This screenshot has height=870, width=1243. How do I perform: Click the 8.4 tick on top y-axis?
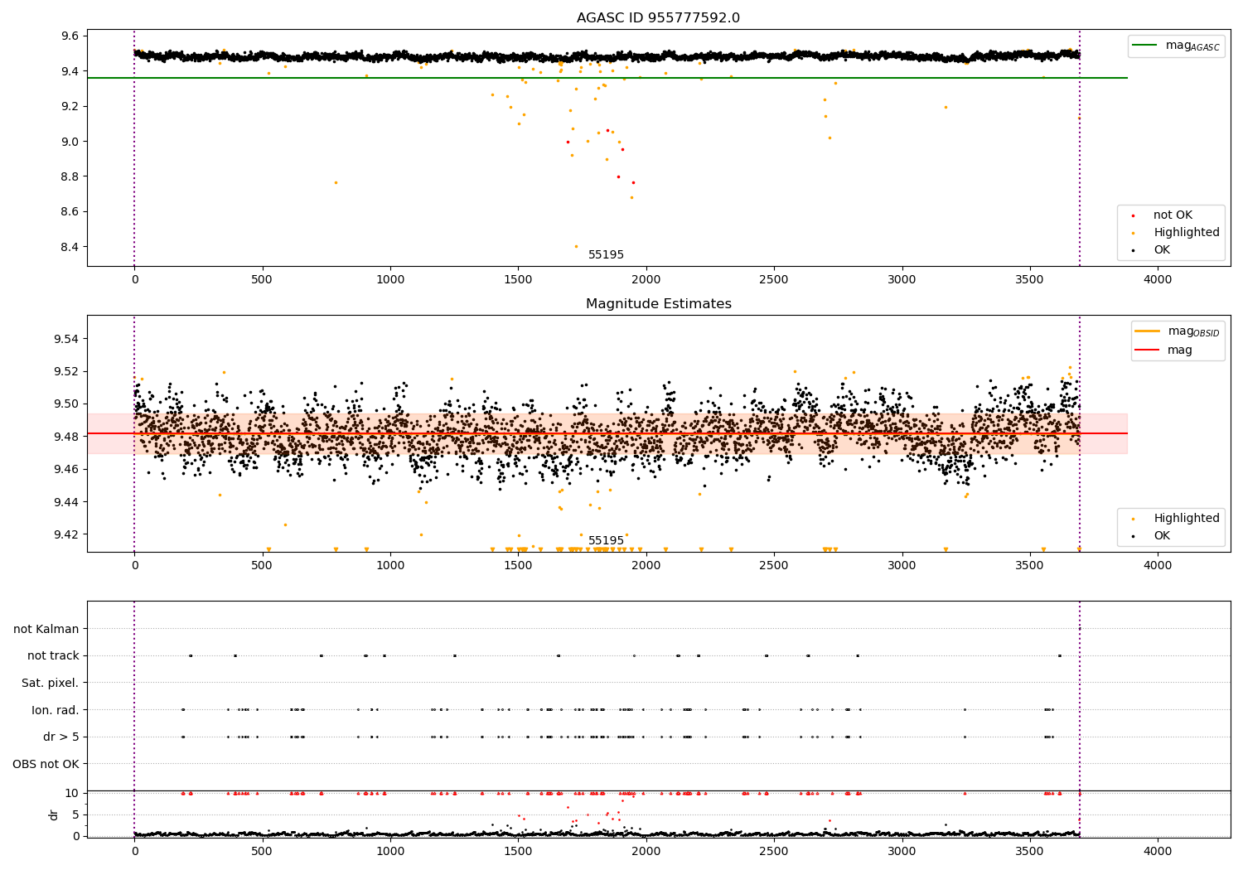coord(69,247)
